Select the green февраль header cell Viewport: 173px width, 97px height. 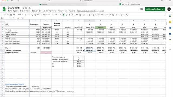click(x=101, y=27)
